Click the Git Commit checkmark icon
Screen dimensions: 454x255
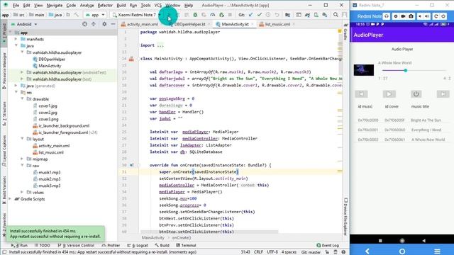pos(260,15)
